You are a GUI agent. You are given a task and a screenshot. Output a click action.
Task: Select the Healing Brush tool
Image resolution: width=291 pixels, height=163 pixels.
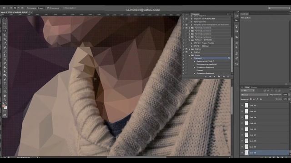[x=5, y=47]
